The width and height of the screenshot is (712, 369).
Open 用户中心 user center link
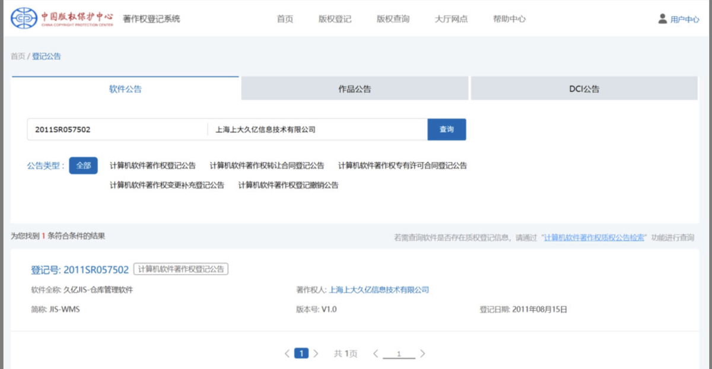[685, 20]
